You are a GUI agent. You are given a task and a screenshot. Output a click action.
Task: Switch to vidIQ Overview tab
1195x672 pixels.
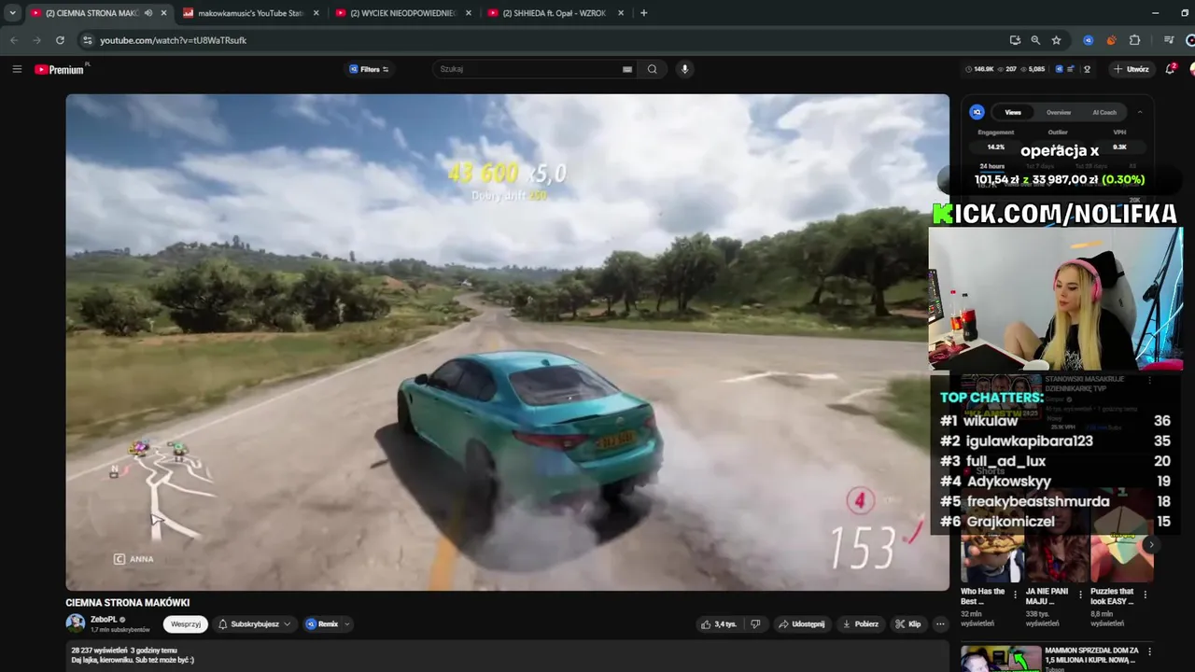1058,112
